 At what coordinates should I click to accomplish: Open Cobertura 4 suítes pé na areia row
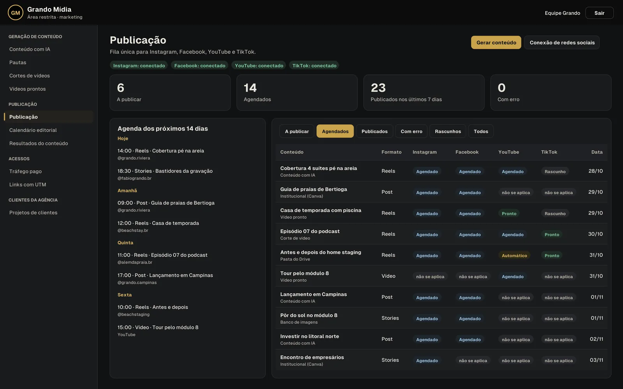[442, 171]
